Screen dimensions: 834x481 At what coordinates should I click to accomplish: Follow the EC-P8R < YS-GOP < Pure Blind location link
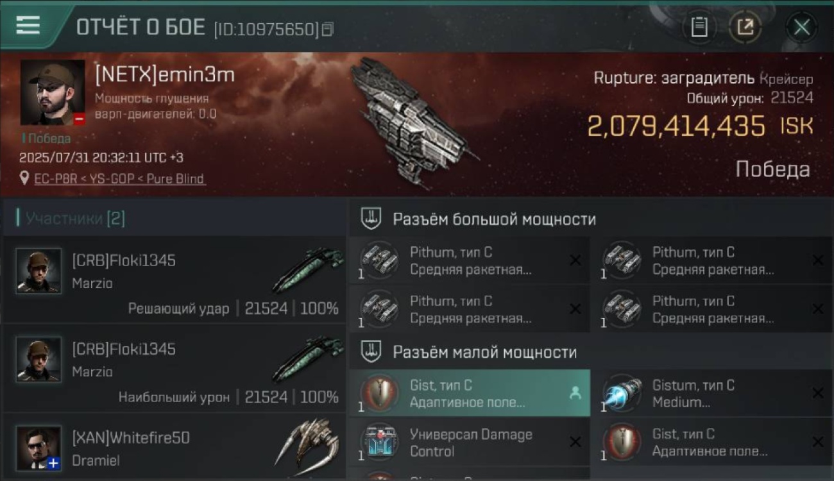tap(119, 178)
